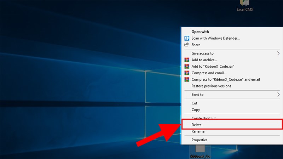The image size is (283, 159).
Task: Choose Rename from the context menu
Action: point(232,131)
